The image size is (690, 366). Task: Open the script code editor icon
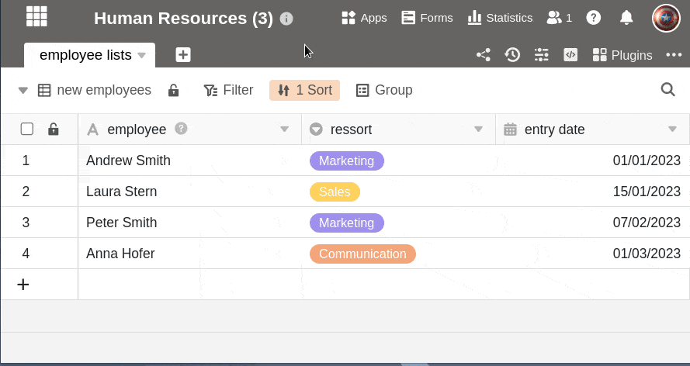(570, 55)
